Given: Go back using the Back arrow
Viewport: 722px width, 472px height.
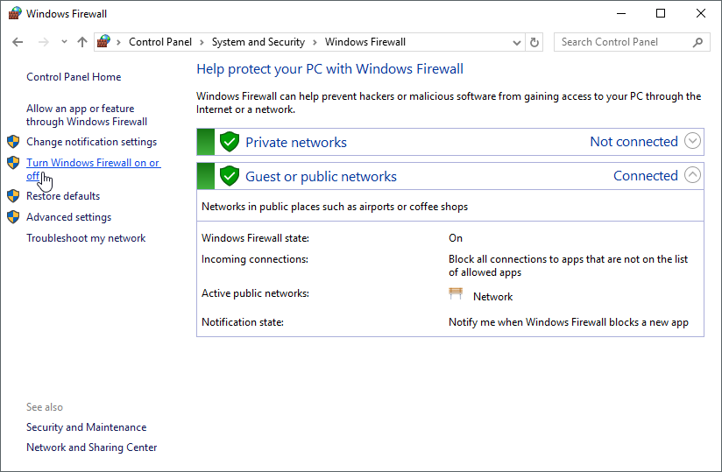Looking at the screenshot, I should (x=18, y=42).
